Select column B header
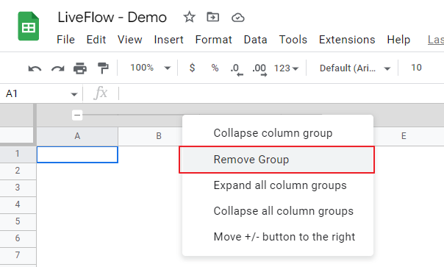The image size is (444, 267). coord(159,136)
